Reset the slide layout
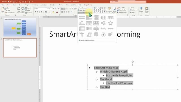Screen dimensions: 181x102 [28, 10]
